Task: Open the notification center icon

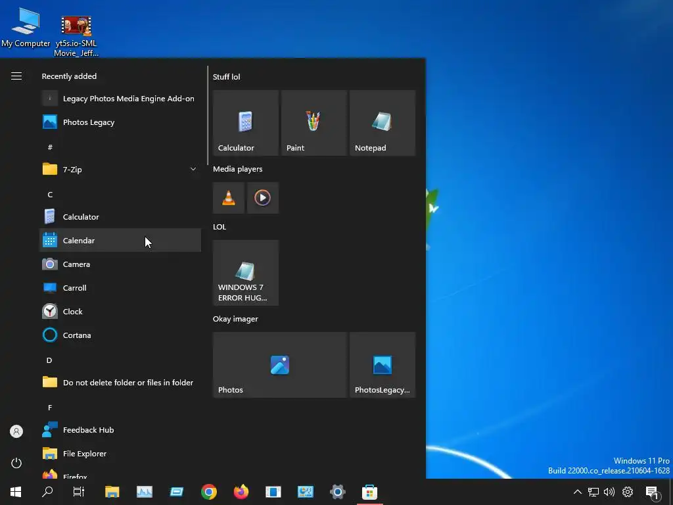Action: pyautogui.click(x=653, y=492)
